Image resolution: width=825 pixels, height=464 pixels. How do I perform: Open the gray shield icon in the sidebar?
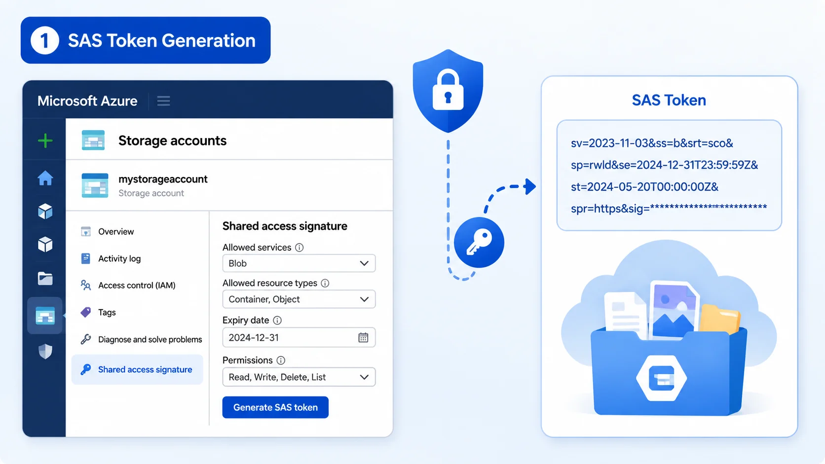(x=45, y=352)
